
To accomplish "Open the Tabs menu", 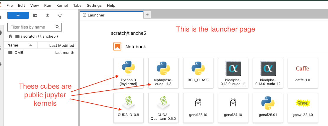I will (x=77, y=5).
